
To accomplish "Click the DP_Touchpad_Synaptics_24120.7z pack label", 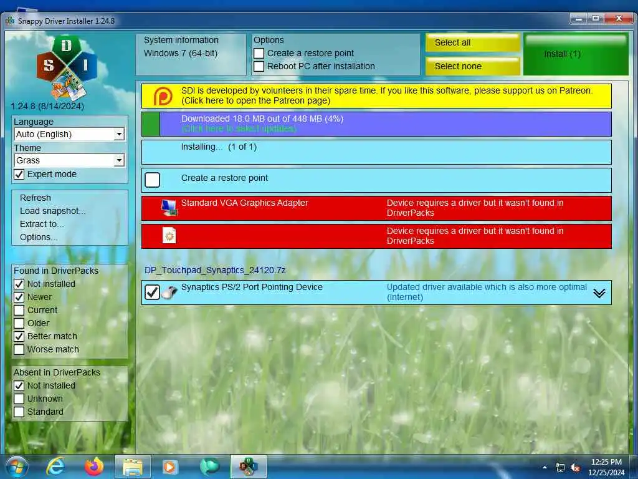I will (x=215, y=270).
